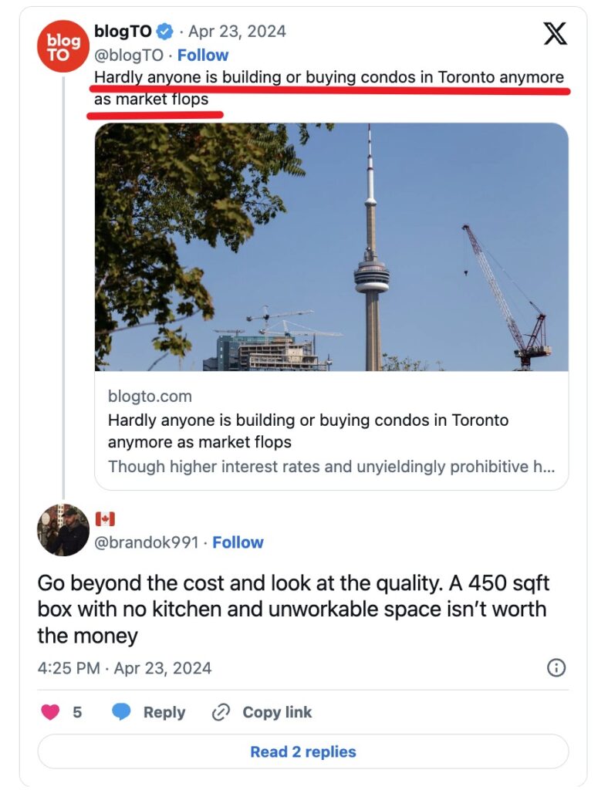Click the Apr 23, 2024 date beside blogTO
This screenshot has width=608, height=790.
tap(237, 32)
